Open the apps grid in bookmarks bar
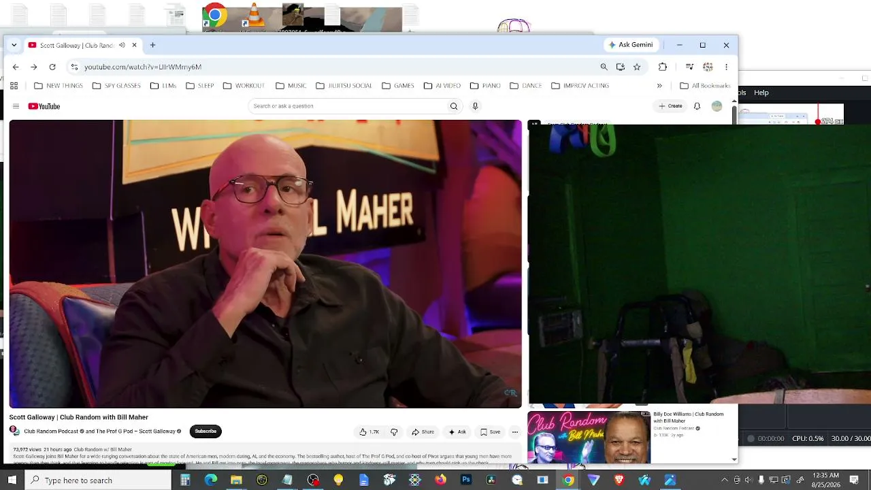This screenshot has height=490, width=871. (14, 86)
